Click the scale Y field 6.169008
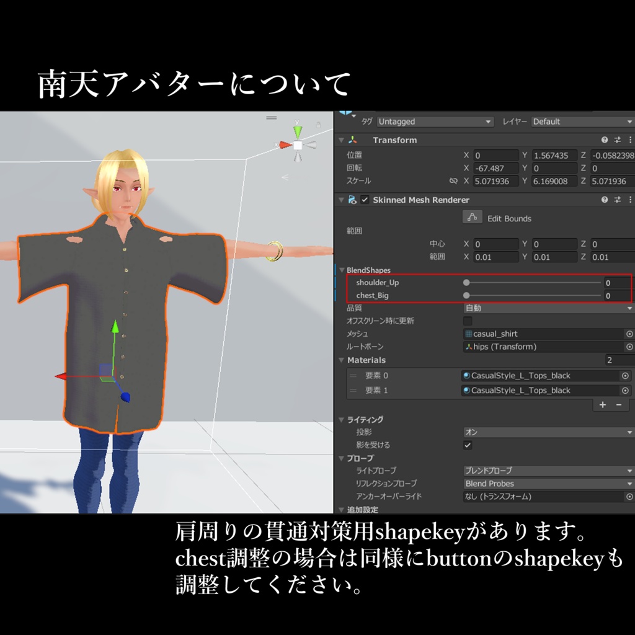The width and height of the screenshot is (635, 635). 554,181
